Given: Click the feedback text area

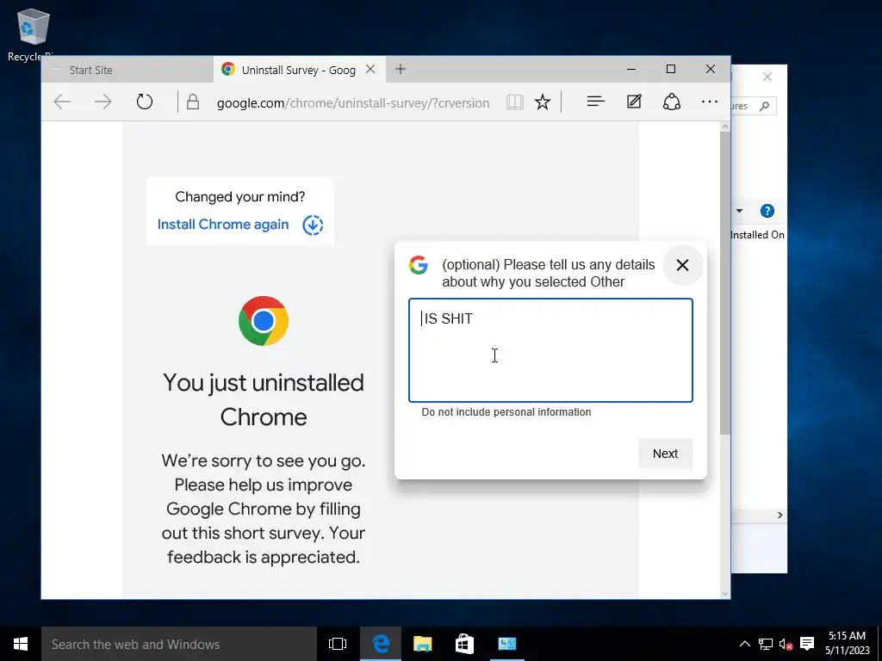Looking at the screenshot, I should (x=550, y=350).
